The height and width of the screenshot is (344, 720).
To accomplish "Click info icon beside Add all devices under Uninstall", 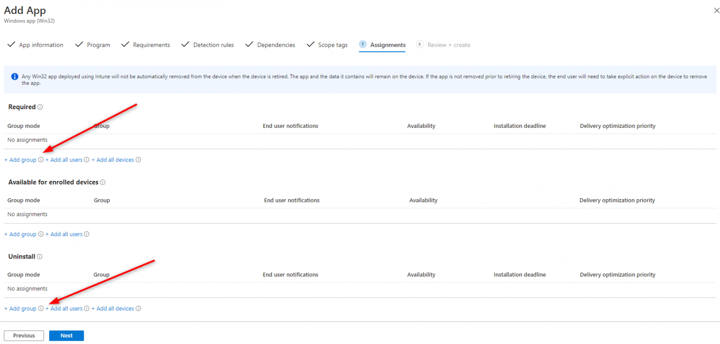I will click(x=138, y=308).
